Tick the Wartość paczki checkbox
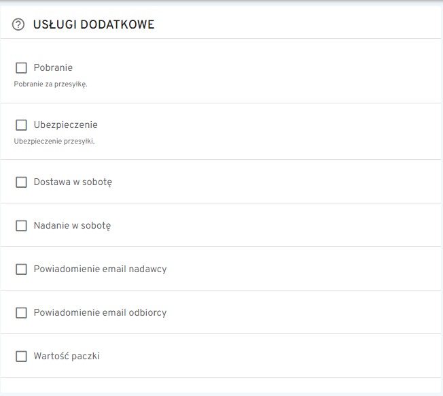 pos(21,356)
